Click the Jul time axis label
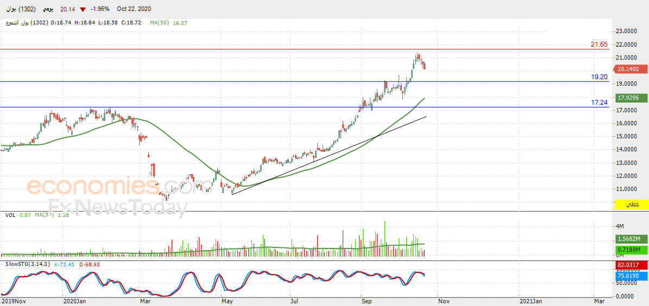 coord(294,302)
